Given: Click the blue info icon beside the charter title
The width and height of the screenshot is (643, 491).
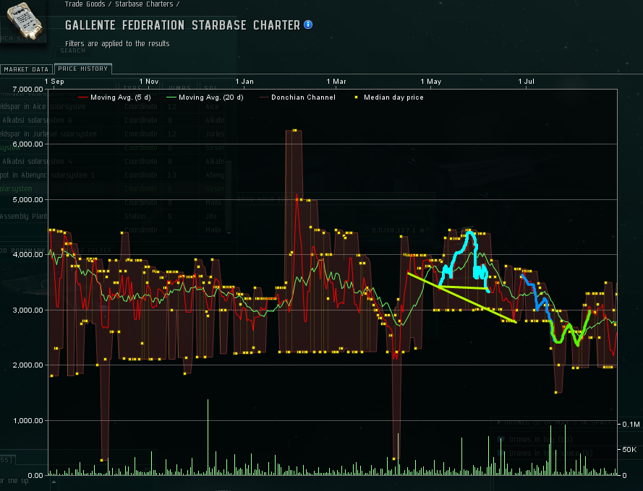Looking at the screenshot, I should tap(308, 25).
